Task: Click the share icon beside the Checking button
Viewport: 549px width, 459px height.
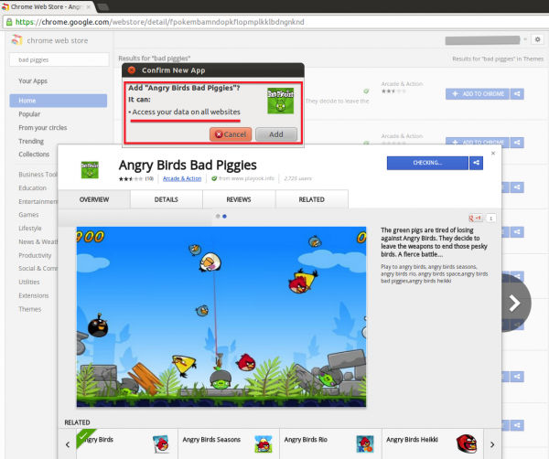Action: [x=476, y=163]
